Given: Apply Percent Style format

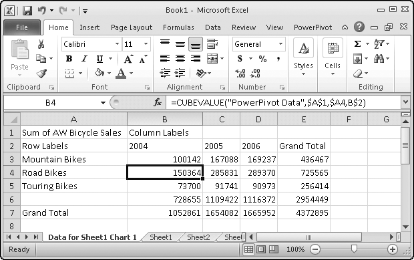Looking at the screenshot, I should click(x=262, y=59).
